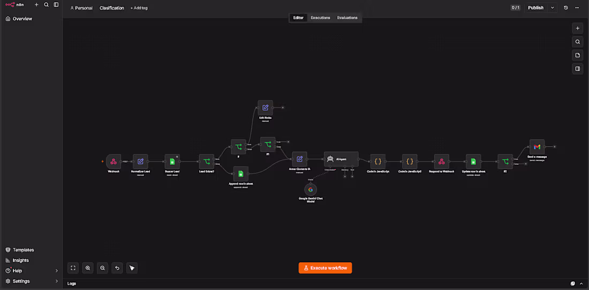Image resolution: width=589 pixels, height=290 pixels.
Task: Add a sticky note to canvas
Action: click(578, 55)
